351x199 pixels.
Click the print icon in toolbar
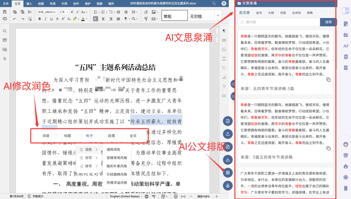click(5, 19)
